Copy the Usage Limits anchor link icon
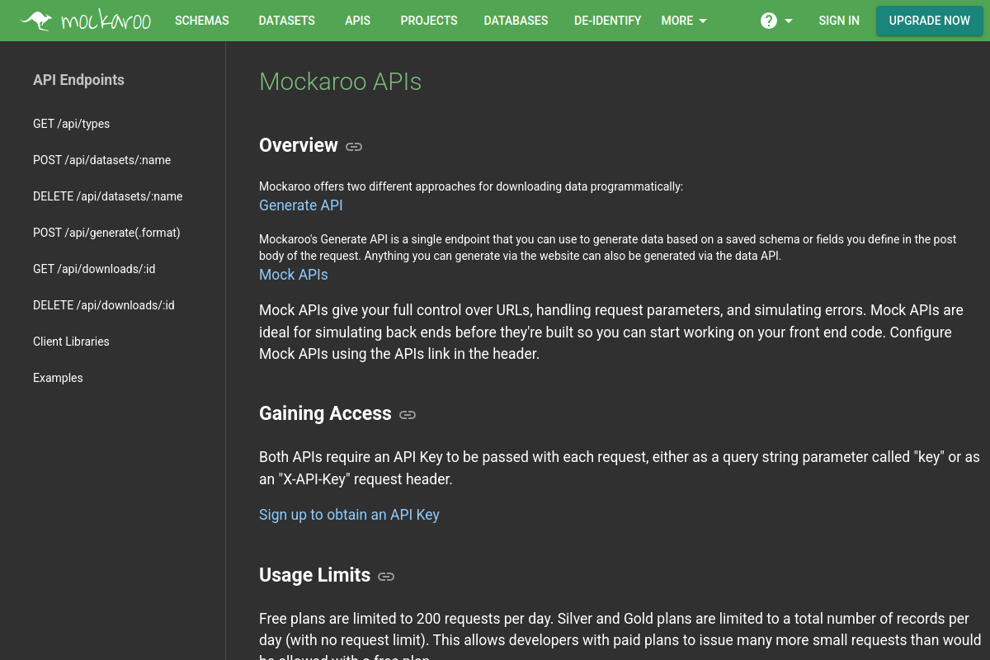The width and height of the screenshot is (990, 660). (x=386, y=576)
